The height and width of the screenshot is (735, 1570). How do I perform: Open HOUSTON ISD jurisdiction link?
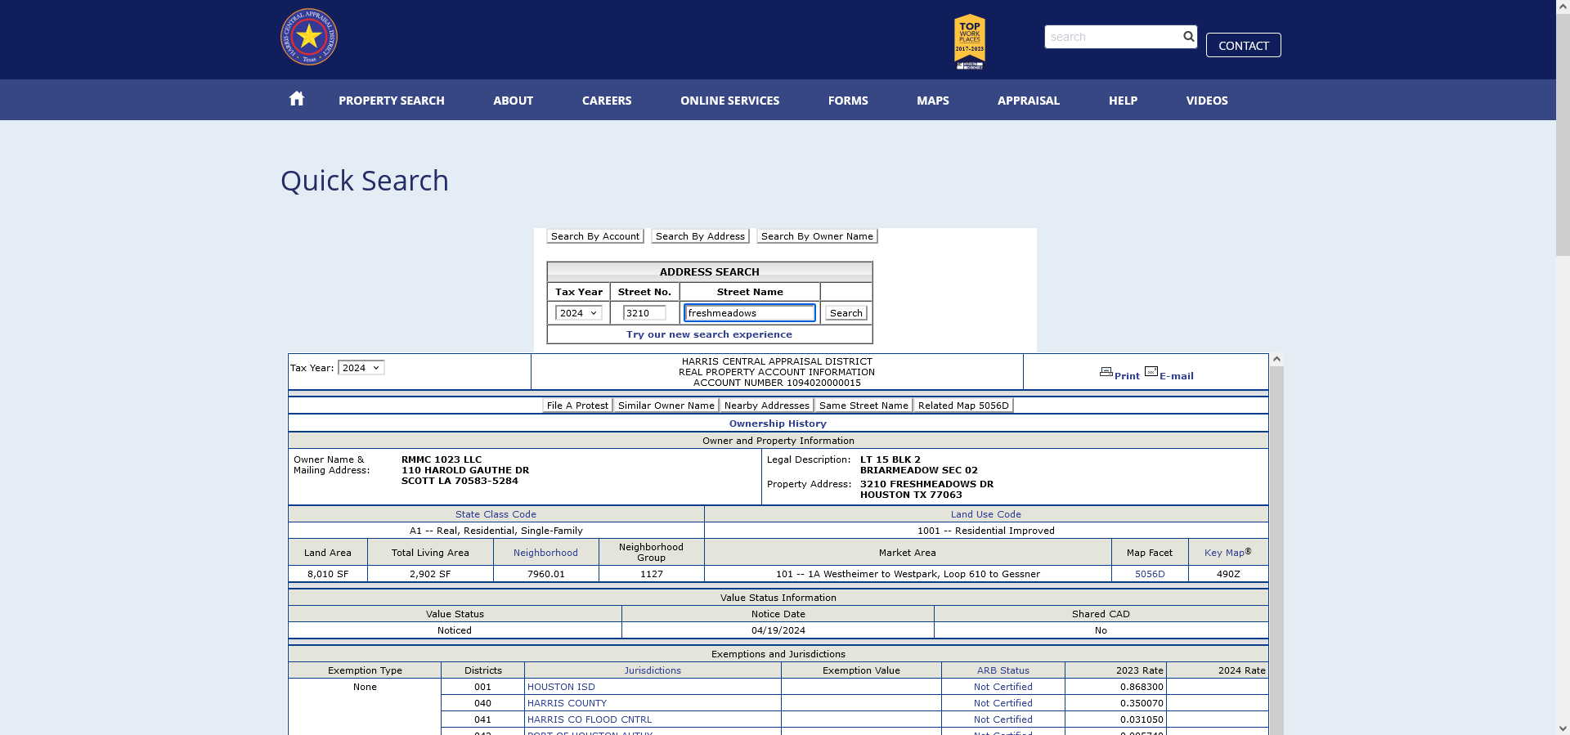coord(561,687)
